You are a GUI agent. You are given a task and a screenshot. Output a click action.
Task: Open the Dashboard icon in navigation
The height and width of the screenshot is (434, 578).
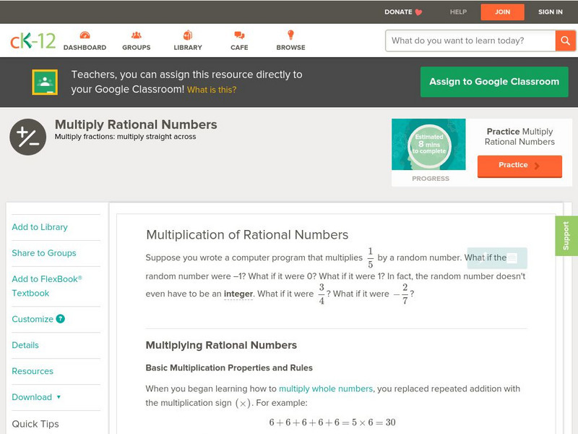coord(85,35)
